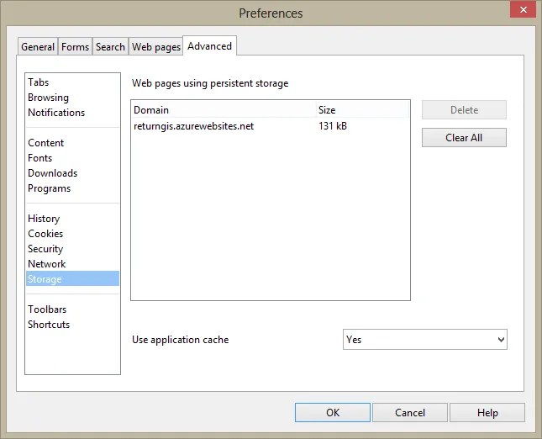The height and width of the screenshot is (439, 542).
Task: Click the Cancel button
Action: point(410,412)
